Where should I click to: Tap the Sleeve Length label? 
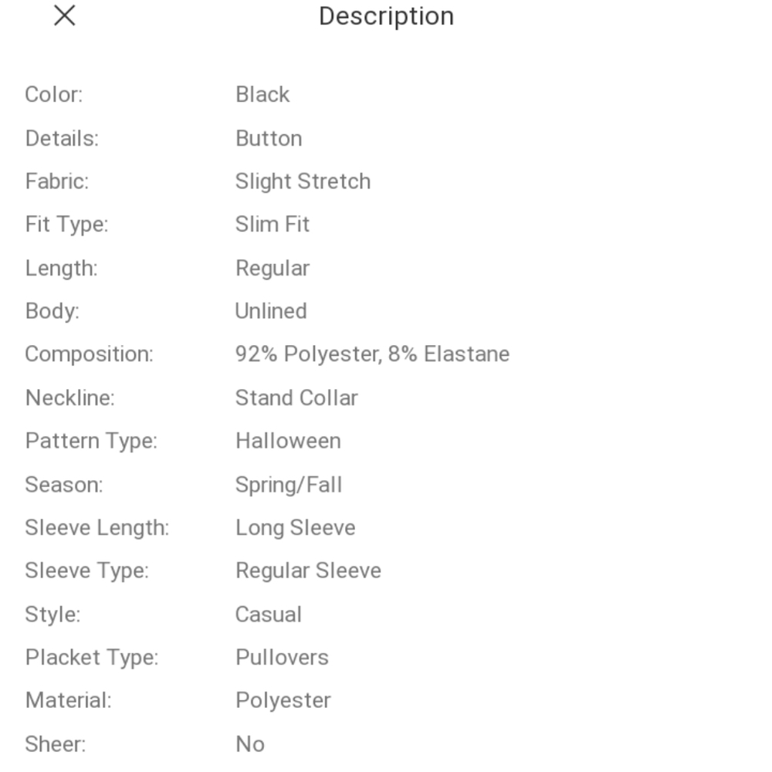point(97,528)
